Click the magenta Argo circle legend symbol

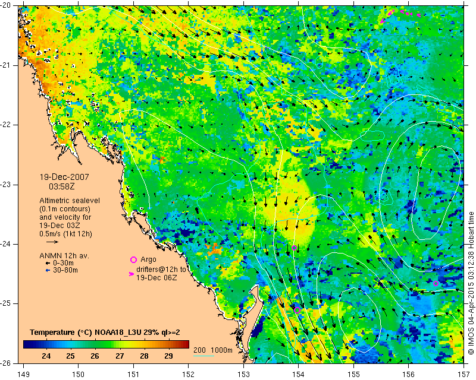click(x=133, y=259)
